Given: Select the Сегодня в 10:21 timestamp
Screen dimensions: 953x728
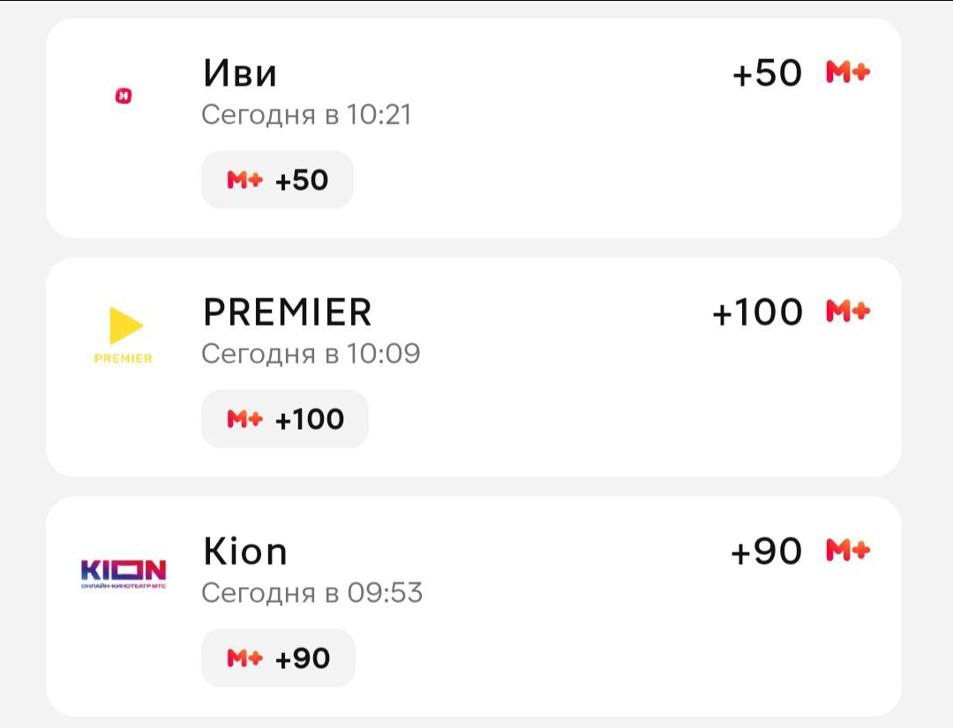Looking at the screenshot, I should point(307,115).
